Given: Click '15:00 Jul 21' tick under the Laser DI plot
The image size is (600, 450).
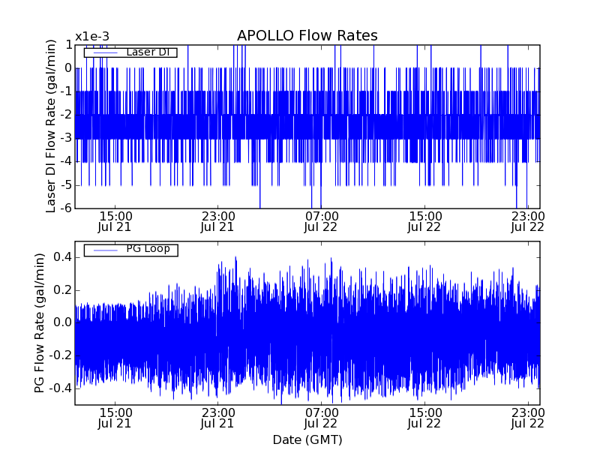Looking at the screenshot, I should pos(115,221).
